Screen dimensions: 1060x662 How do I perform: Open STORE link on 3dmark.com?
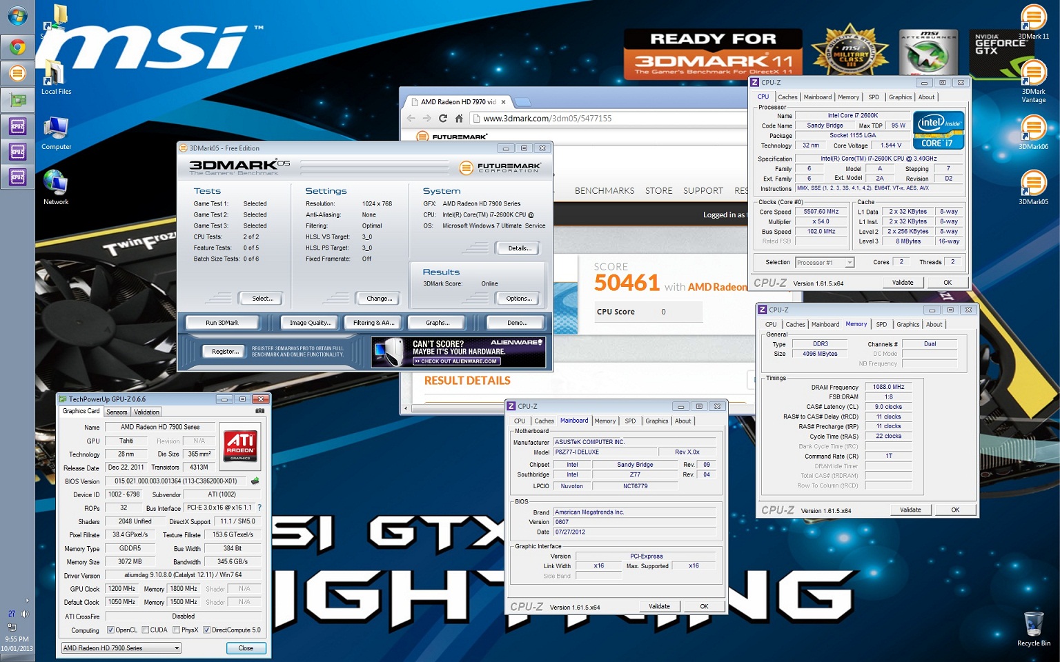659,190
